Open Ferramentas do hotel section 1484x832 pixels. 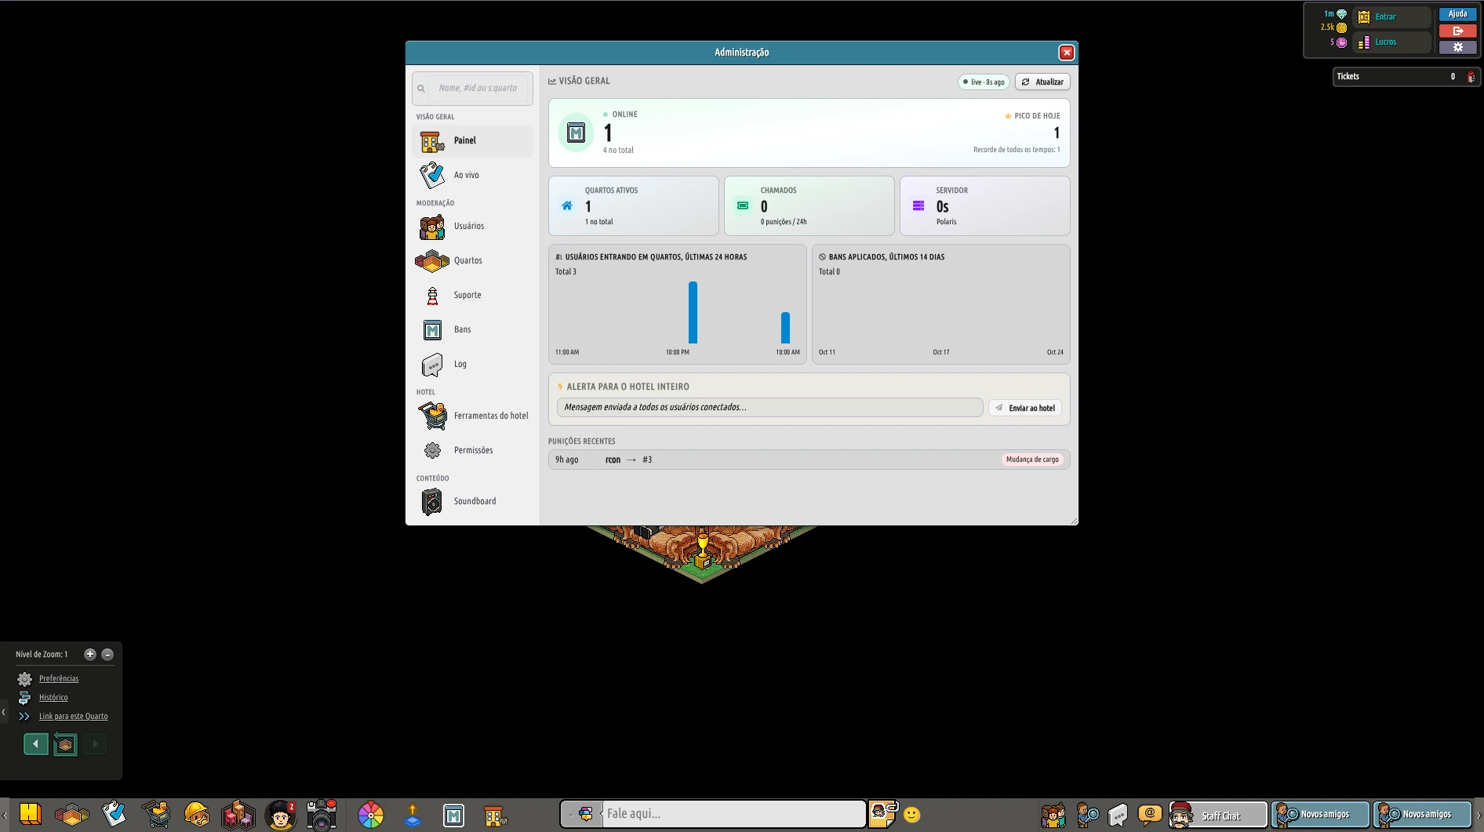pyautogui.click(x=472, y=416)
